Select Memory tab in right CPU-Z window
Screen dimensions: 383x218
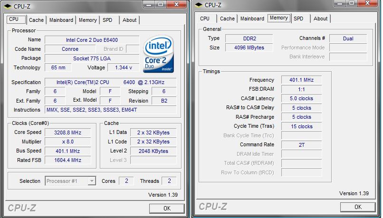[x=279, y=18]
